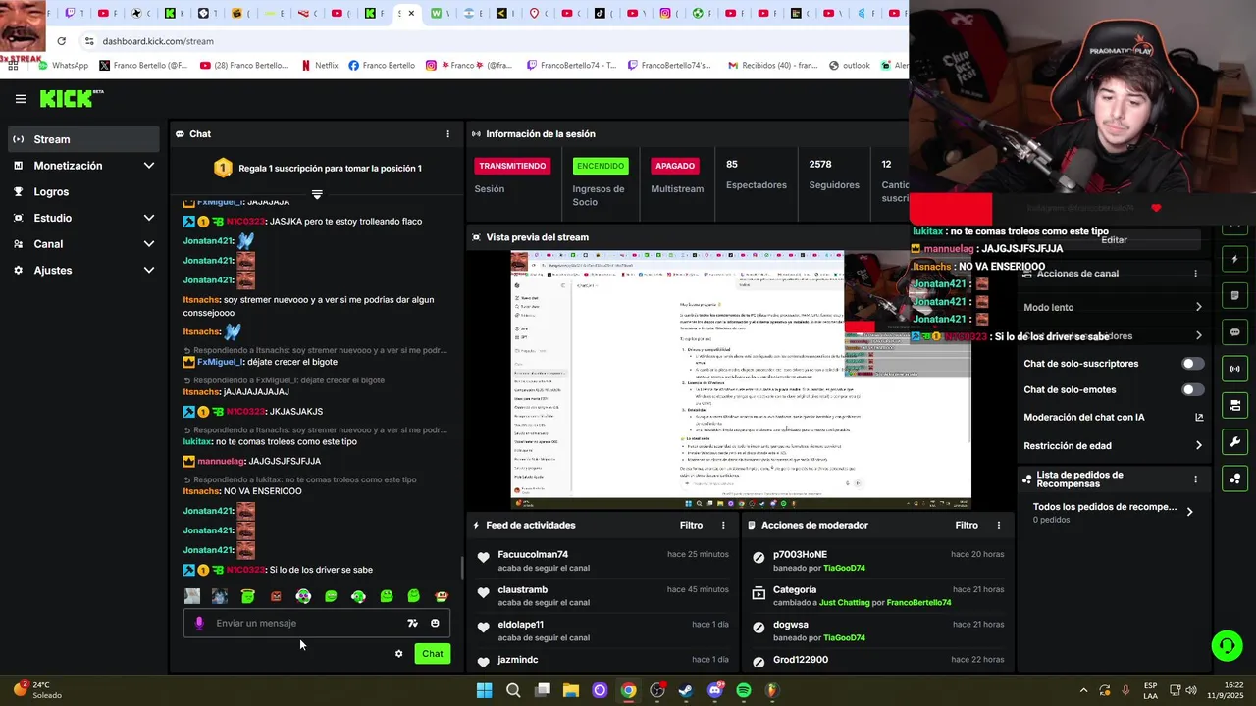
Task: Toggle Chat de solo-suscriptores switch
Action: tap(1192, 364)
